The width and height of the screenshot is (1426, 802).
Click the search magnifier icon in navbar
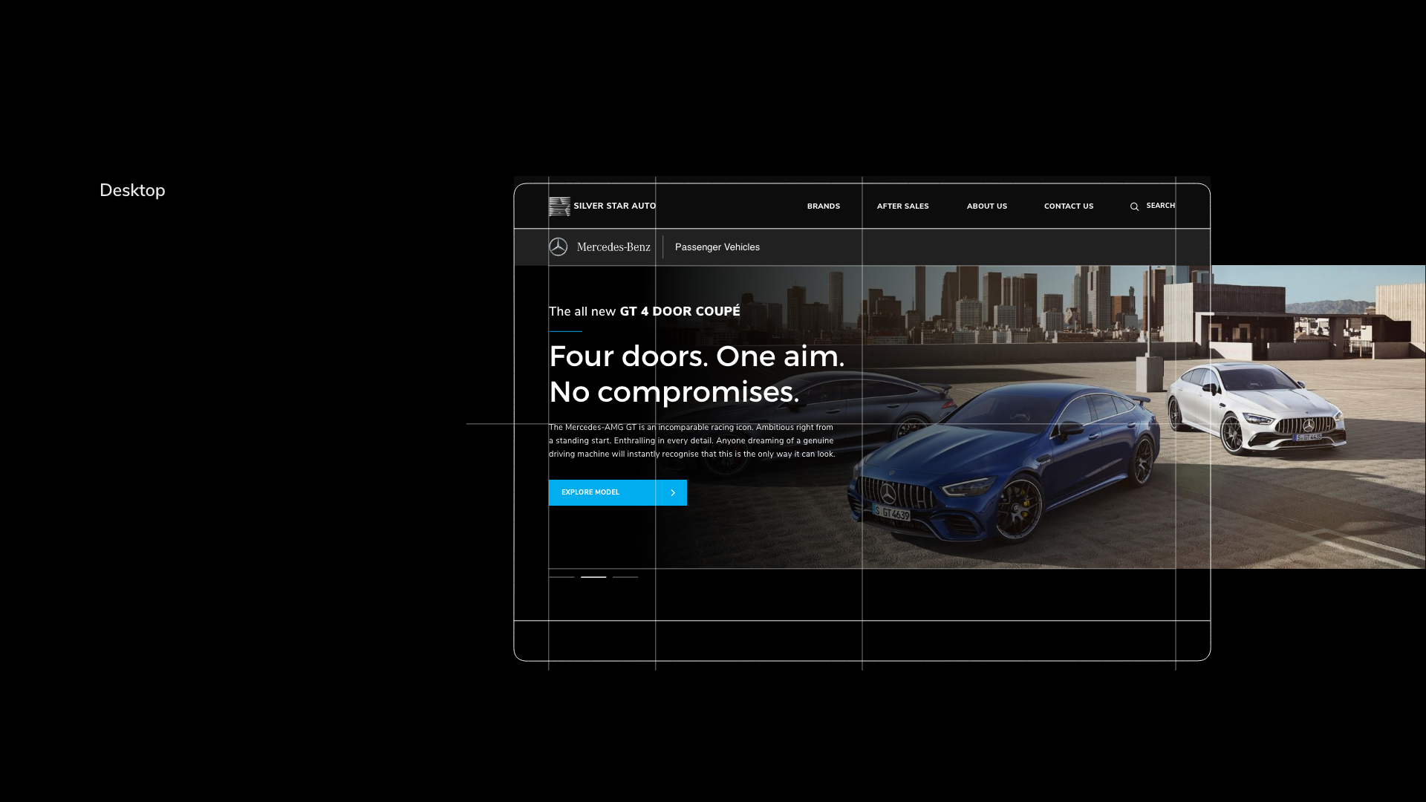tap(1134, 206)
